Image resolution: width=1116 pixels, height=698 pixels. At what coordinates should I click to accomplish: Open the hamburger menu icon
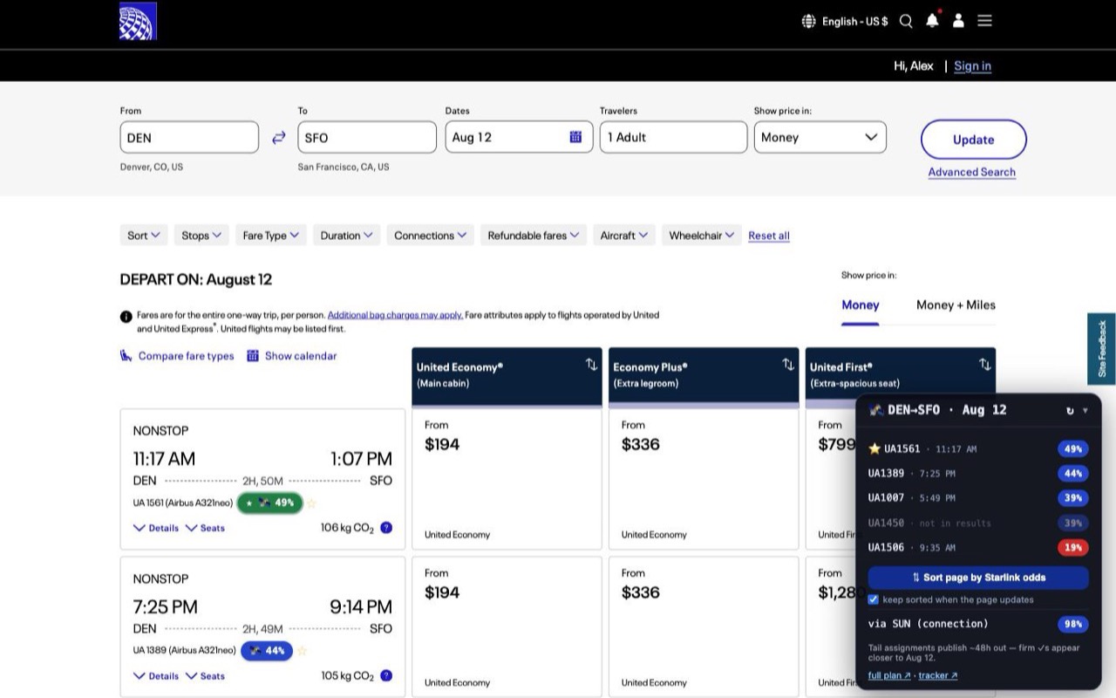point(984,21)
